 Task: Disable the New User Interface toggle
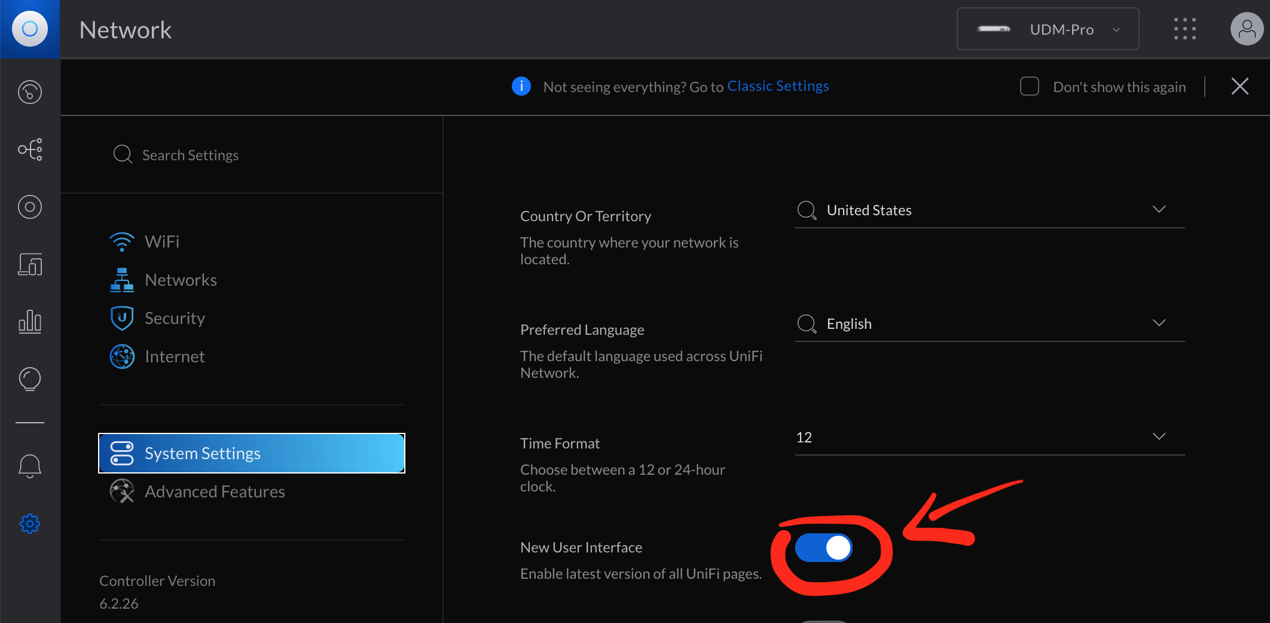tap(823, 548)
